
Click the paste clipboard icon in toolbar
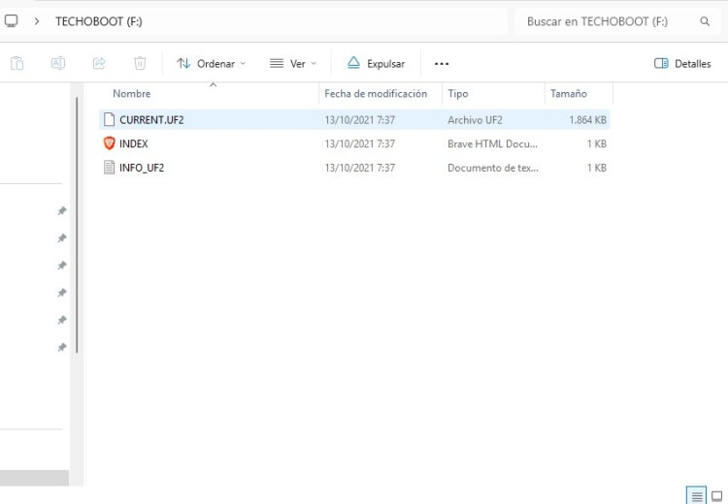17,63
